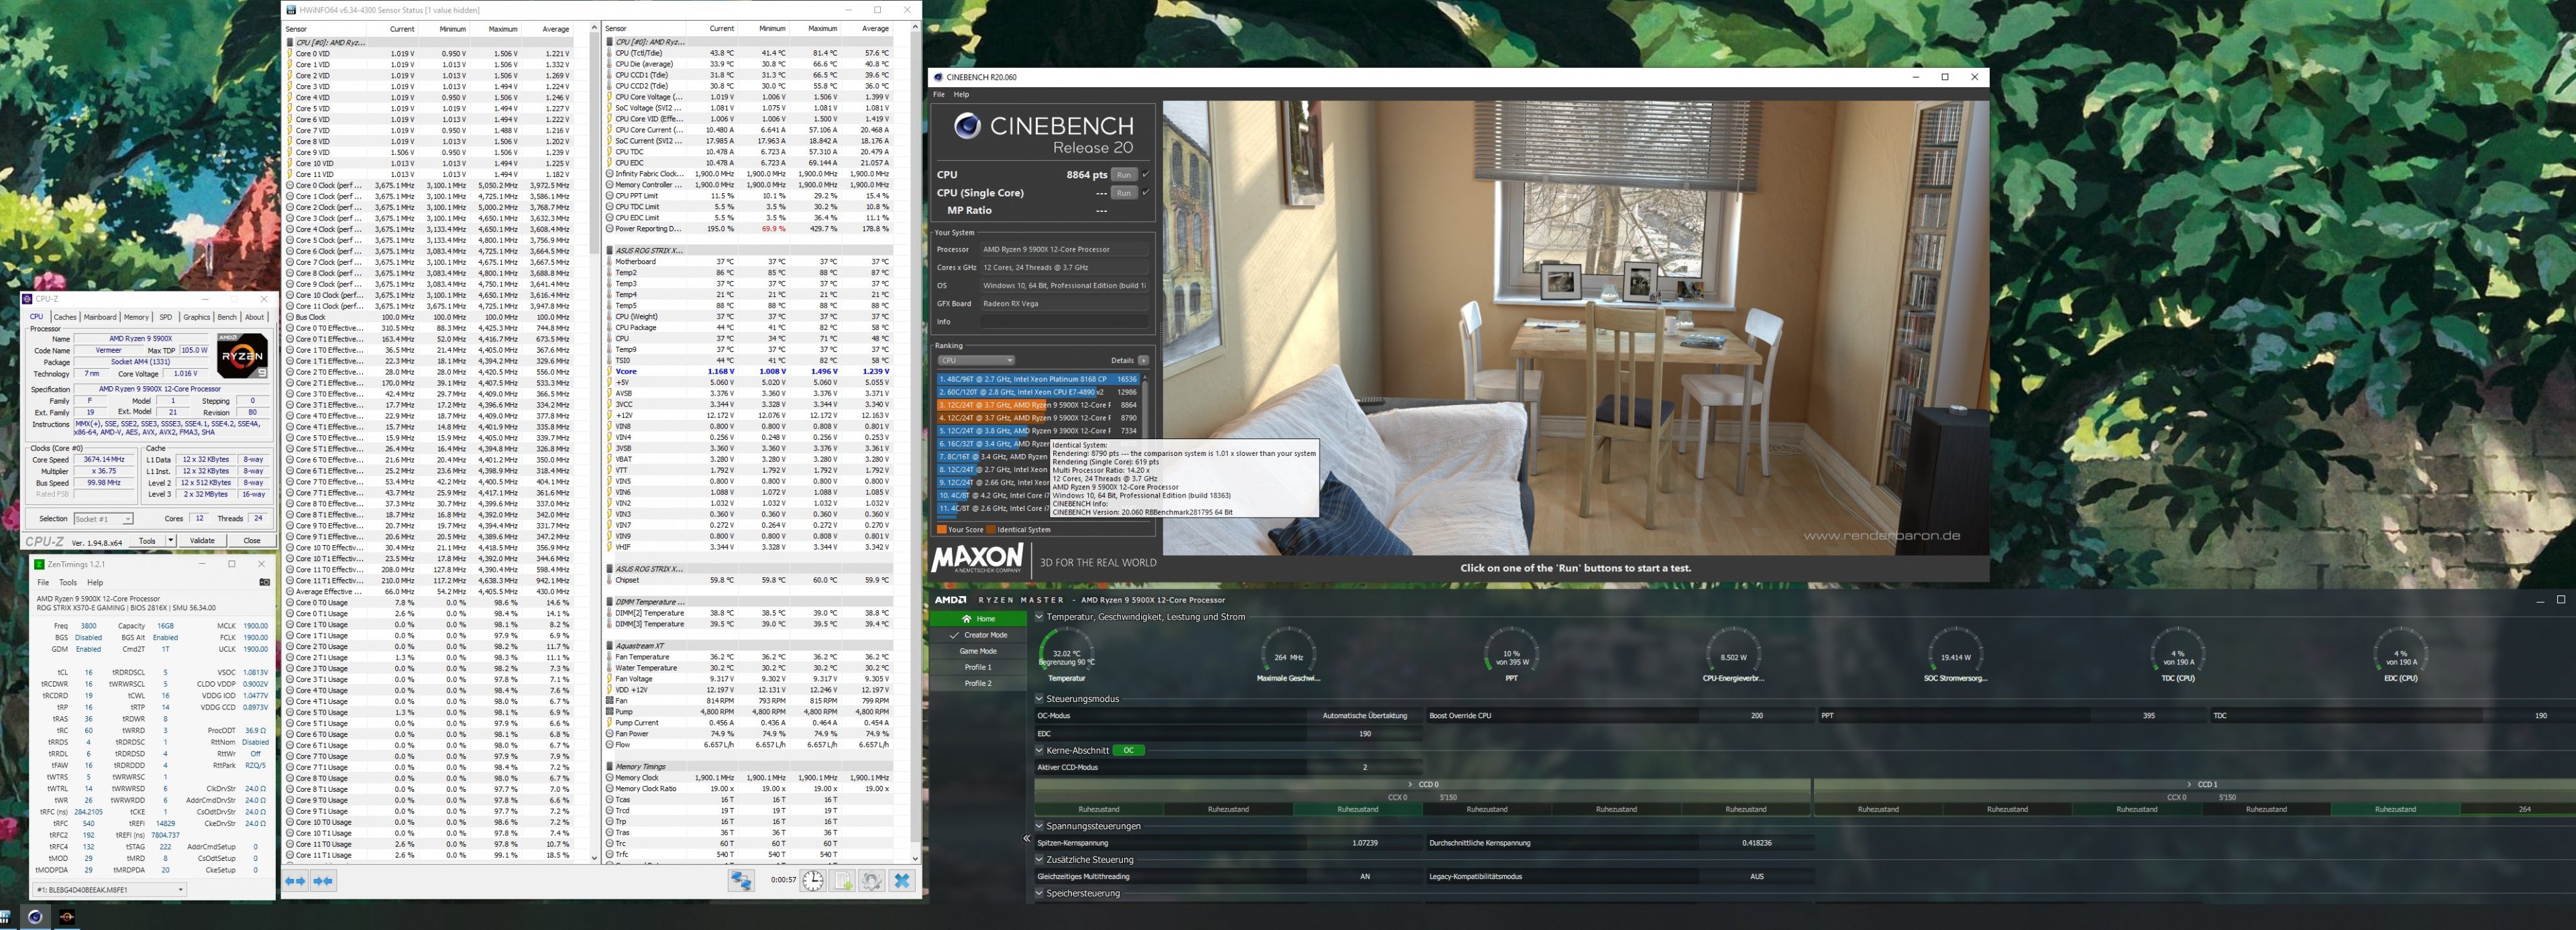The width and height of the screenshot is (2576, 930).
Task: Collapse the Steuerungsmodus section
Action: tap(1039, 699)
